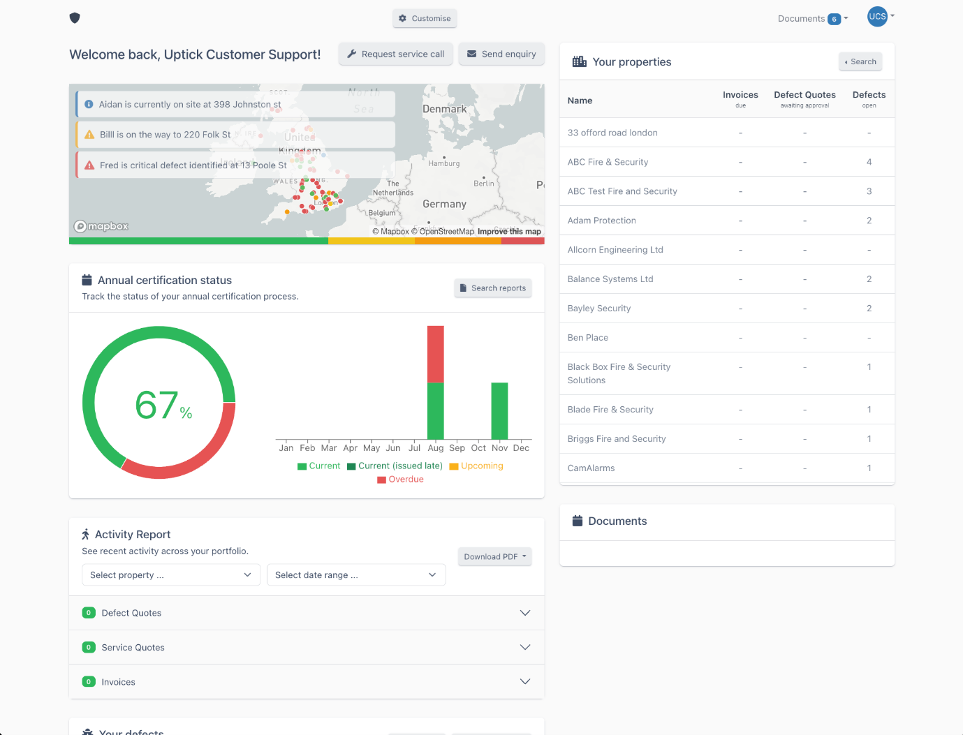Click the calendar icon beside Annual certification status
This screenshot has width=963, height=735.
click(x=87, y=280)
